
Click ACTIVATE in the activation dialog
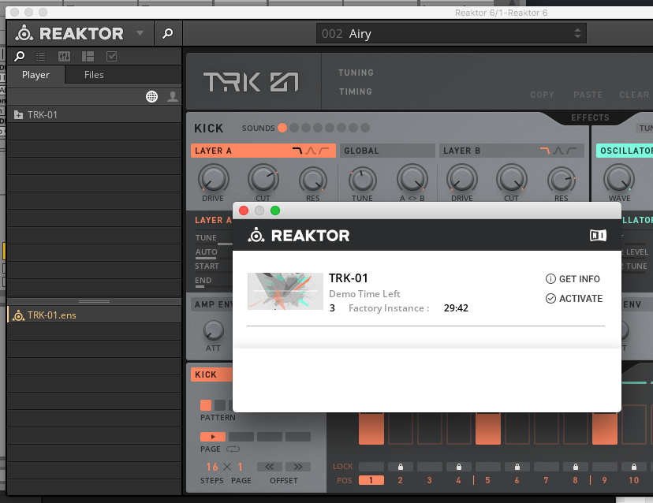(x=574, y=299)
